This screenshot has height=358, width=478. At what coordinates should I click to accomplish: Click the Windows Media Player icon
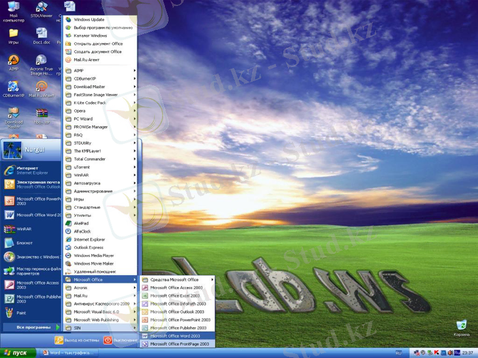click(x=69, y=255)
